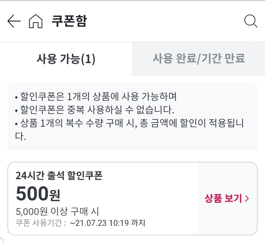The image size is (265, 243).
Task: Tap the 원 currency unit after 500
Action: coord(55,195)
